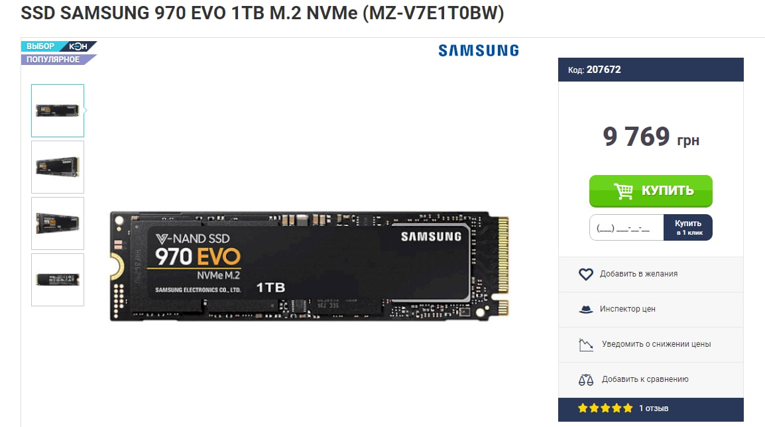Image resolution: width=765 pixels, height=427 pixels.
Task: Click the main SSD product image
Action: click(310, 266)
